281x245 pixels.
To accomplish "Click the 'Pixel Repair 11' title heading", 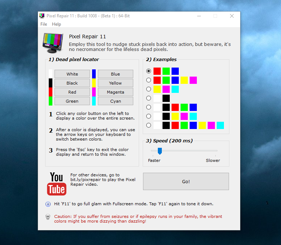I will tap(87, 36).
